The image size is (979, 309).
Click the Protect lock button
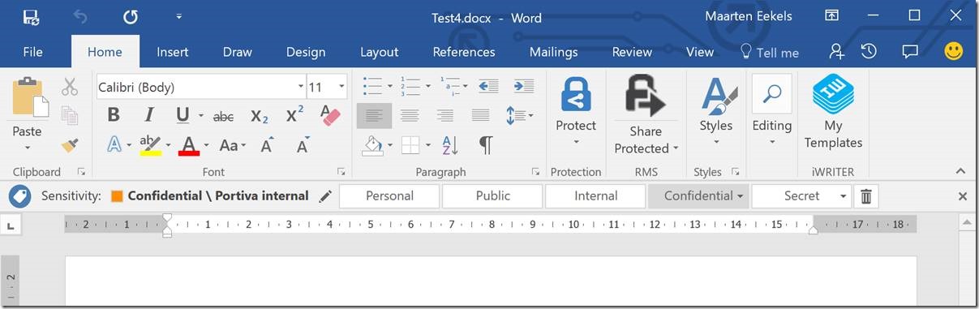(576, 112)
